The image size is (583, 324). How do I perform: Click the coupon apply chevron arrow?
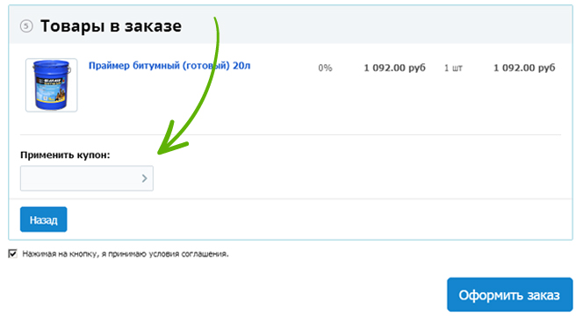(x=144, y=178)
